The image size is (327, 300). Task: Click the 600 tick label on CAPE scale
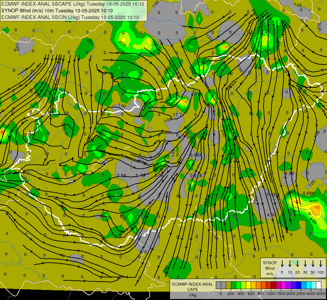point(251,294)
